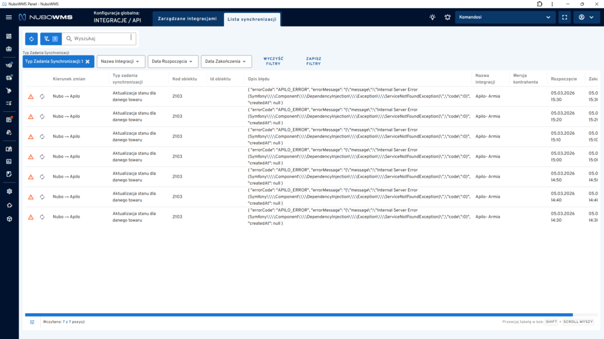This screenshot has width=604, height=339.
Task: Click Wyczyść Filtry button
Action: (273, 61)
